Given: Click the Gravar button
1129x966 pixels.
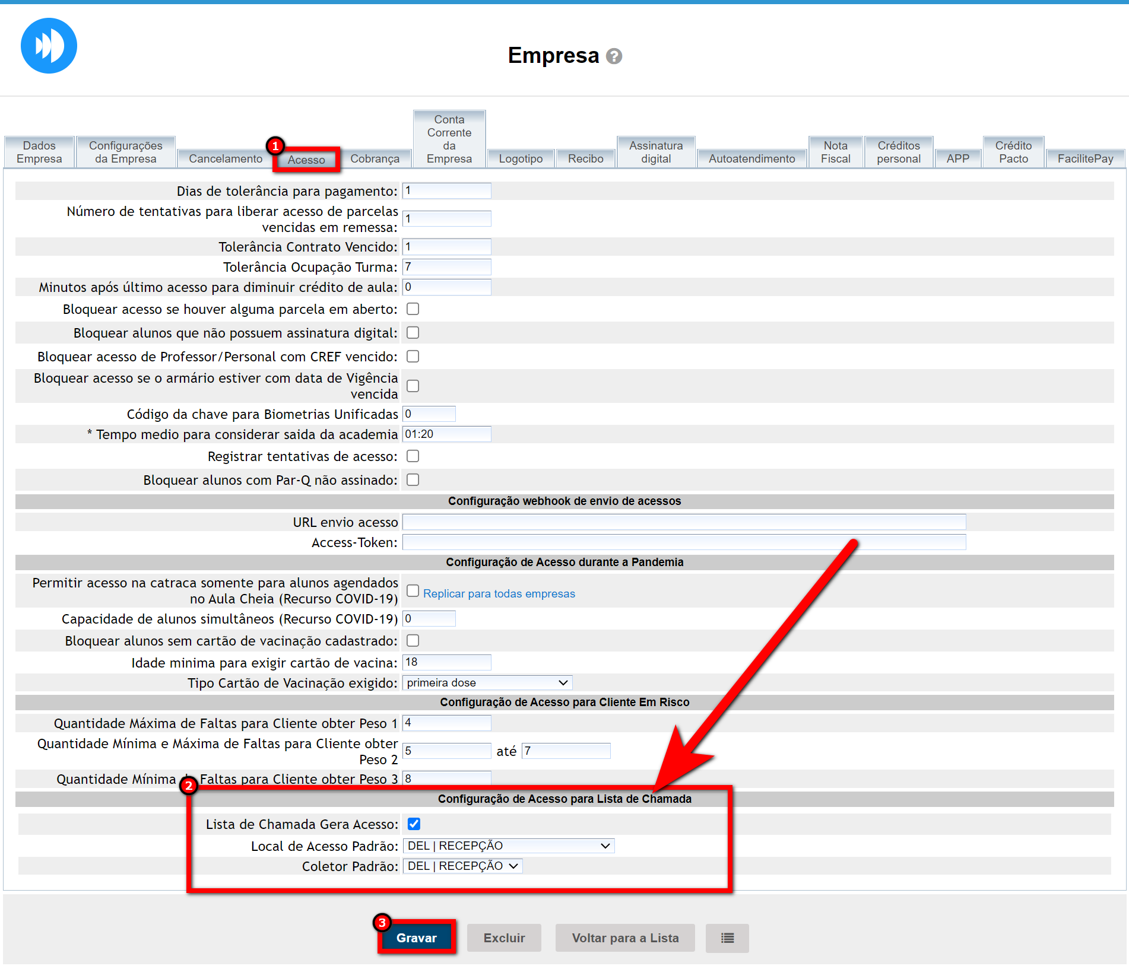Looking at the screenshot, I should point(416,938).
